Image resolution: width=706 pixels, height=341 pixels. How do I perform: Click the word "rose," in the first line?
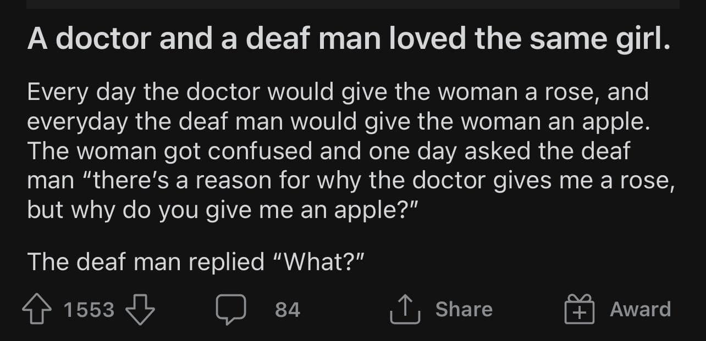(570, 92)
